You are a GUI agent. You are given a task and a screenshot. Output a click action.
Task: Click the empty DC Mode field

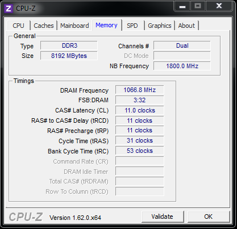point(182,56)
